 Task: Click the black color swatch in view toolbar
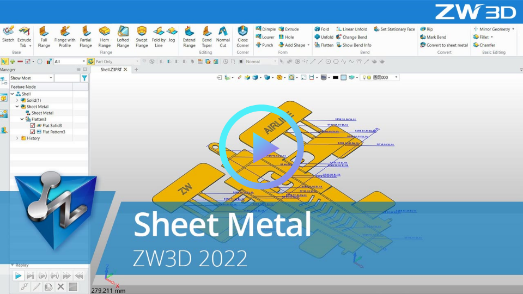pyautogui.click(x=336, y=77)
